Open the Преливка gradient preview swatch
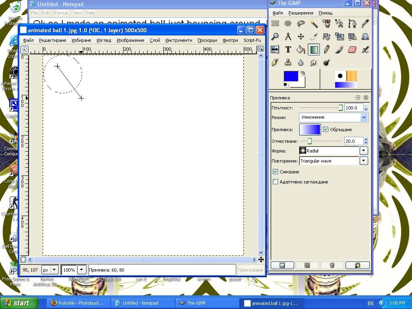Screen dimensions: 412x309 [310, 130]
